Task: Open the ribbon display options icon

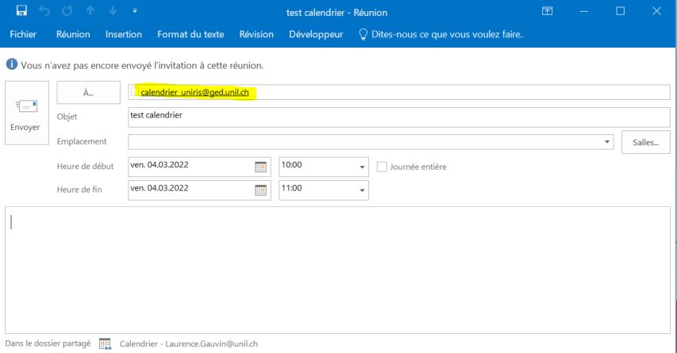Action: [x=547, y=11]
